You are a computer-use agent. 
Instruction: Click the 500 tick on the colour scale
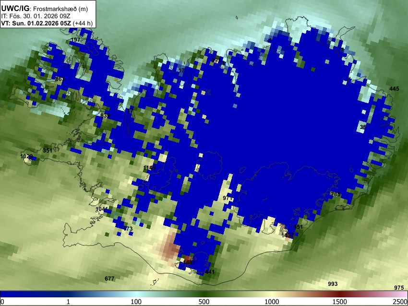coord(204,302)
